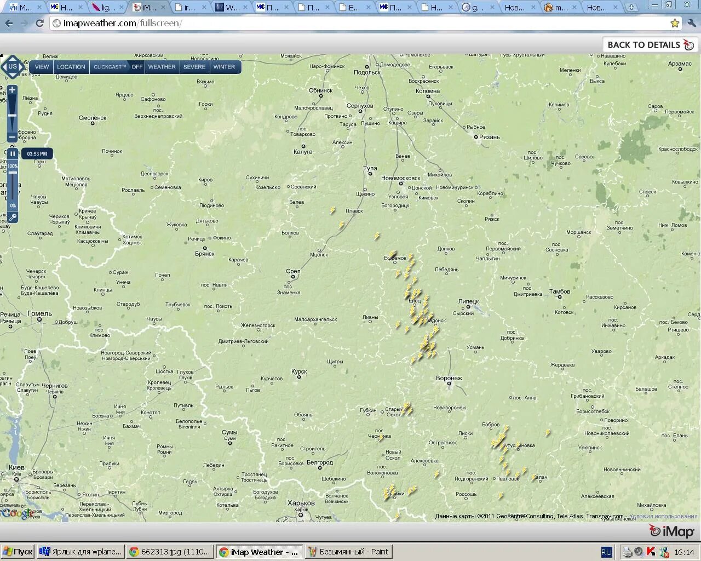This screenshot has width=701, height=561.
Task: Zoom in with the plus button
Action: pyautogui.click(x=12, y=90)
